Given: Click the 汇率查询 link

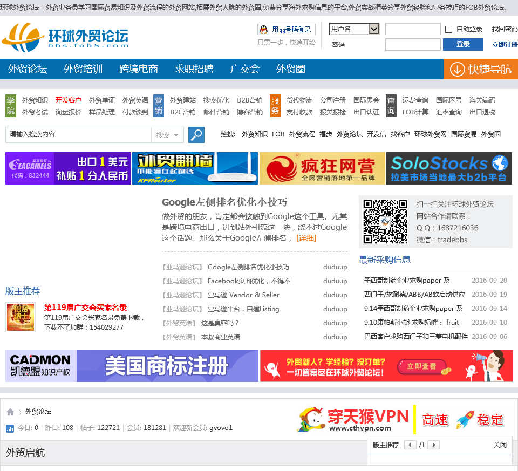Looking at the screenshot, I should (449, 112).
